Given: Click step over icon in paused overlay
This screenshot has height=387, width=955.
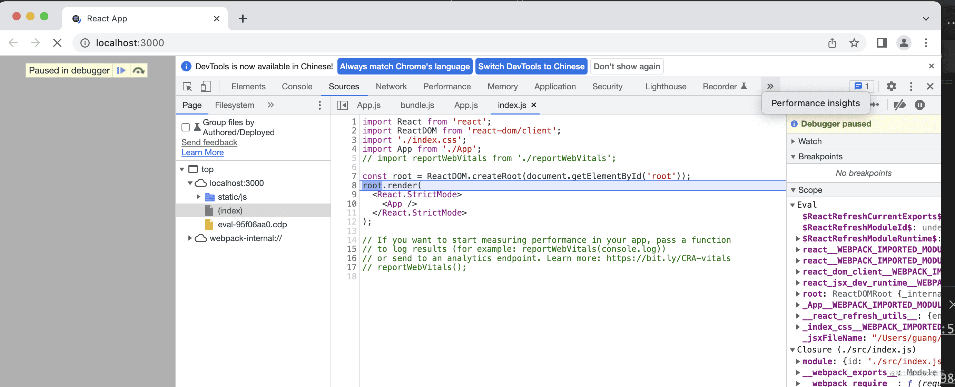Looking at the screenshot, I should (139, 70).
